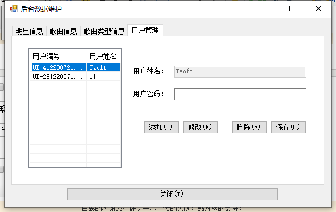Click the 用户姓名 text field showing Tsoft
Screen dimensions: 336x212
click(x=240, y=71)
